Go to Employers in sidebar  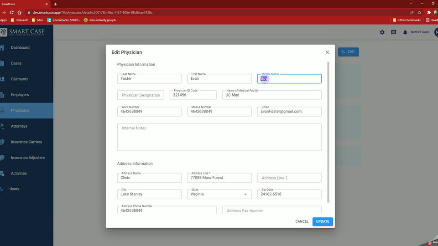pyautogui.click(x=26, y=95)
